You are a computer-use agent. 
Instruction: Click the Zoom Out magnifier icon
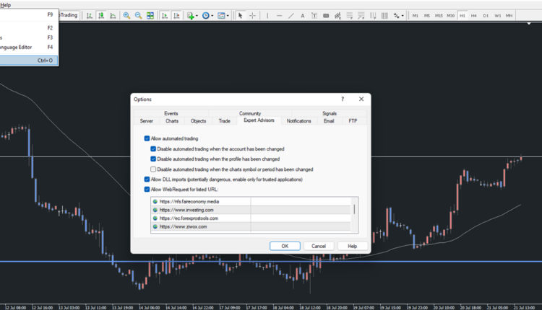pyautogui.click(x=138, y=15)
